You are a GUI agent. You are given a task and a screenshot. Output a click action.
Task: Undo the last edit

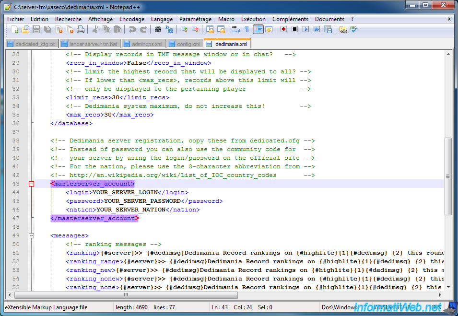pyautogui.click(x=131, y=29)
